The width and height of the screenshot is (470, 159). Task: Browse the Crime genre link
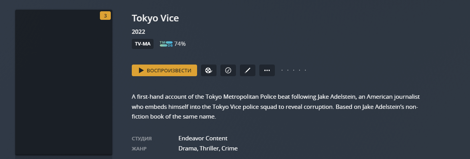(229, 149)
